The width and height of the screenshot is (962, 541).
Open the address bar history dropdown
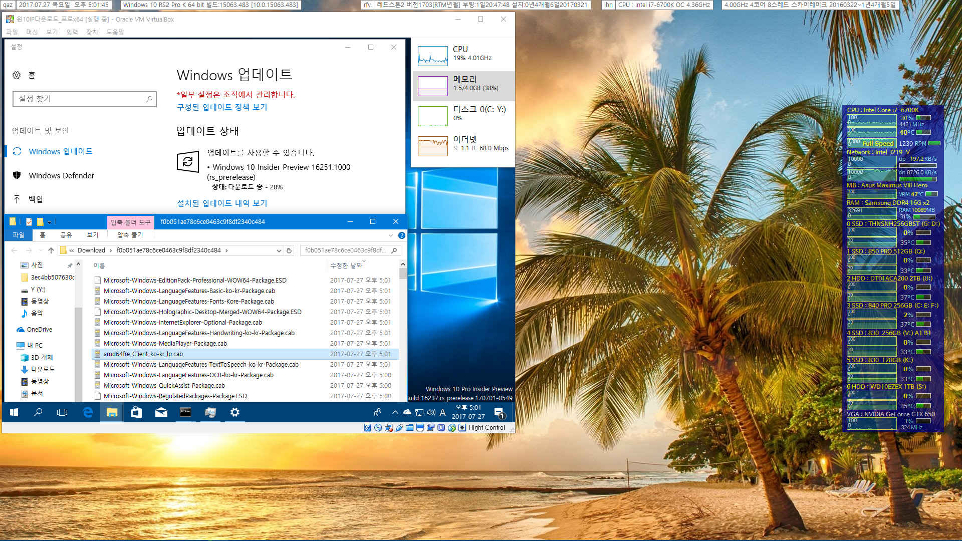(279, 250)
